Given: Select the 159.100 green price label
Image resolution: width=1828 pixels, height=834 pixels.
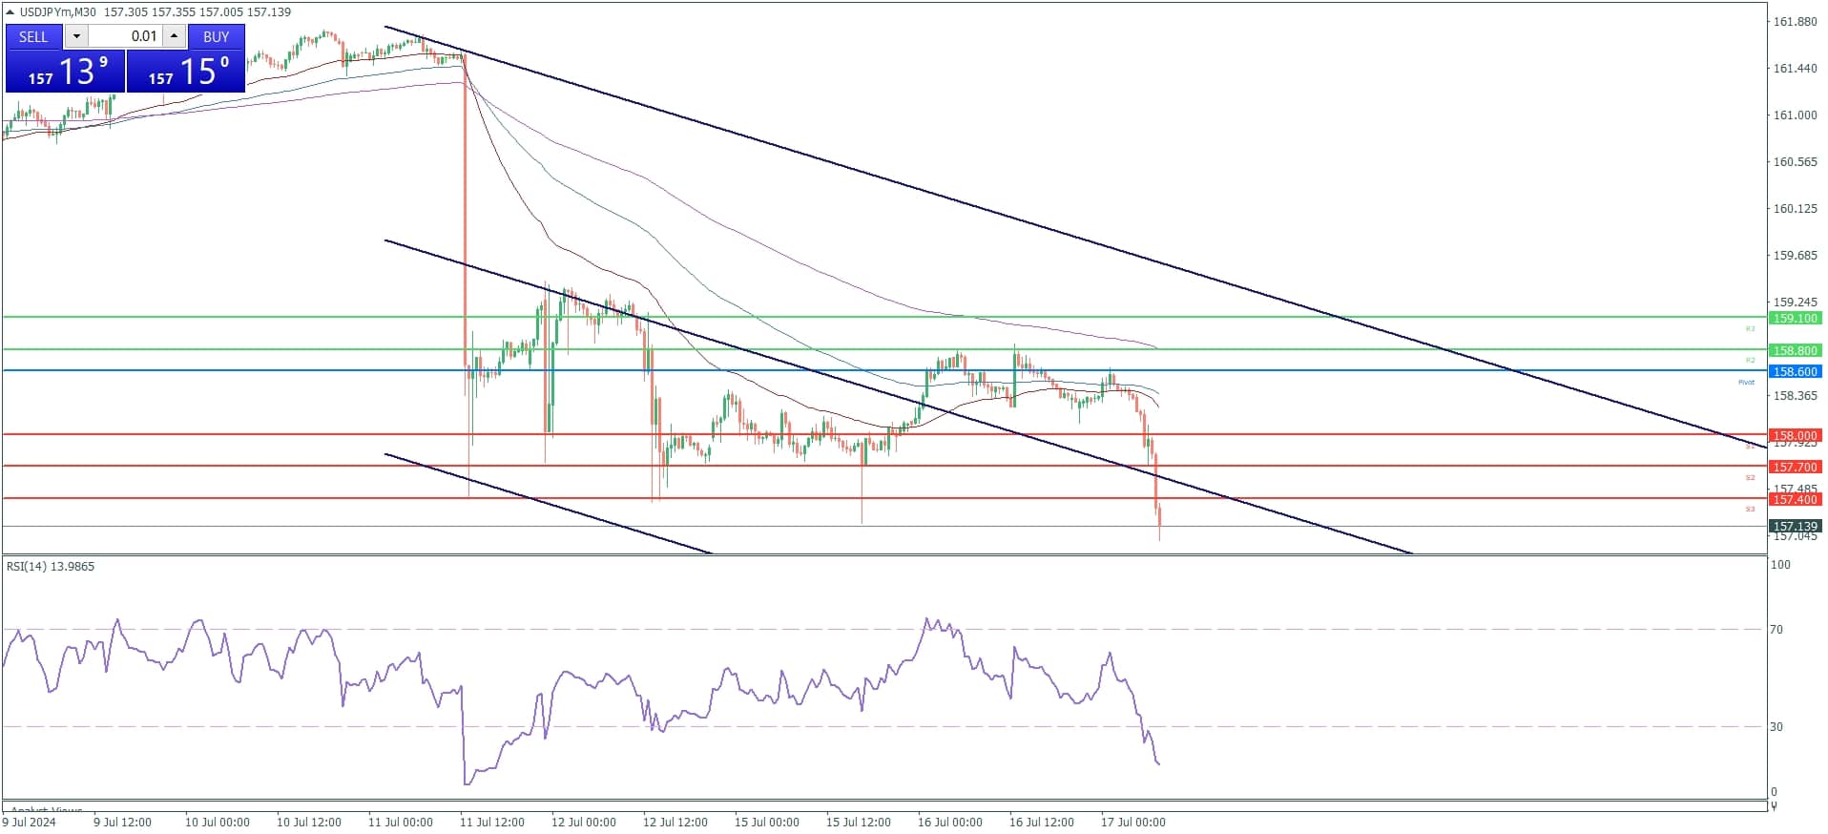Looking at the screenshot, I should click(1795, 318).
